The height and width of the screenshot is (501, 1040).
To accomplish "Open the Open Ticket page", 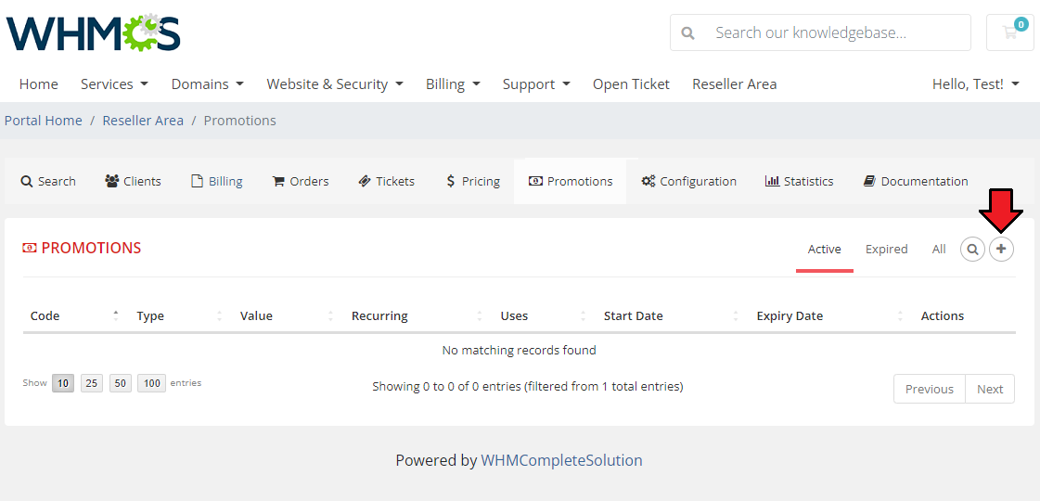I will point(631,84).
